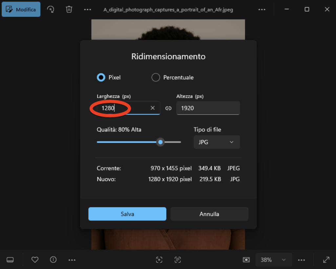Open the image info icon
This screenshot has width=336, height=269.
point(53,260)
